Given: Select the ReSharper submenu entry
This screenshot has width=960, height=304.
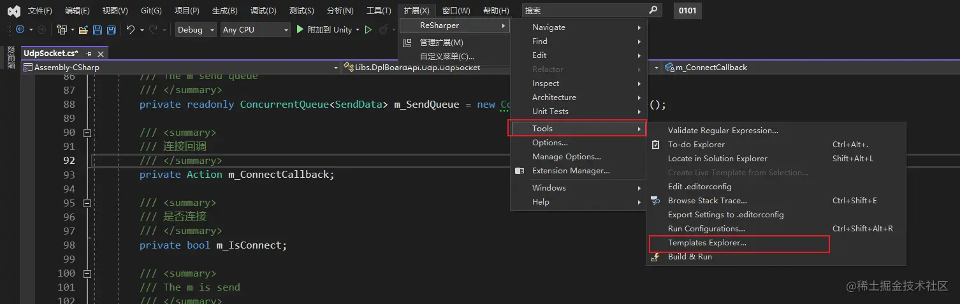Looking at the screenshot, I should 455,25.
